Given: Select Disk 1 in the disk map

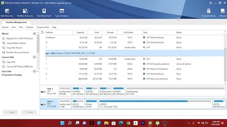Looking at the screenshot, I should tap(49, 91).
